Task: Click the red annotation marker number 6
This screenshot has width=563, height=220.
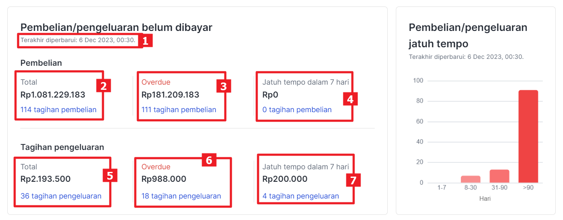Action: (x=209, y=160)
